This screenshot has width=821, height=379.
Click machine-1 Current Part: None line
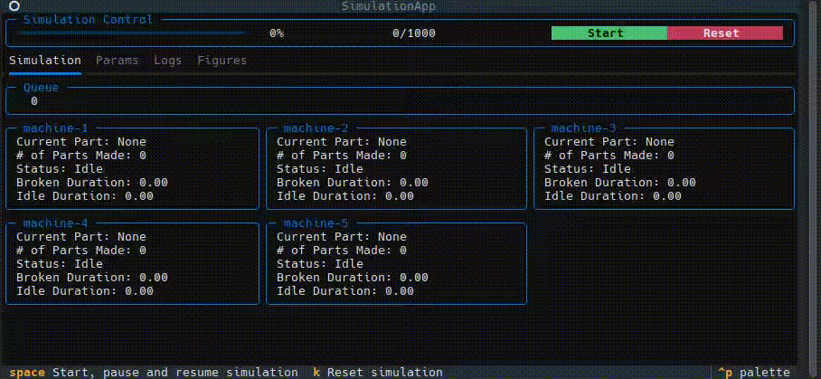[81, 142]
